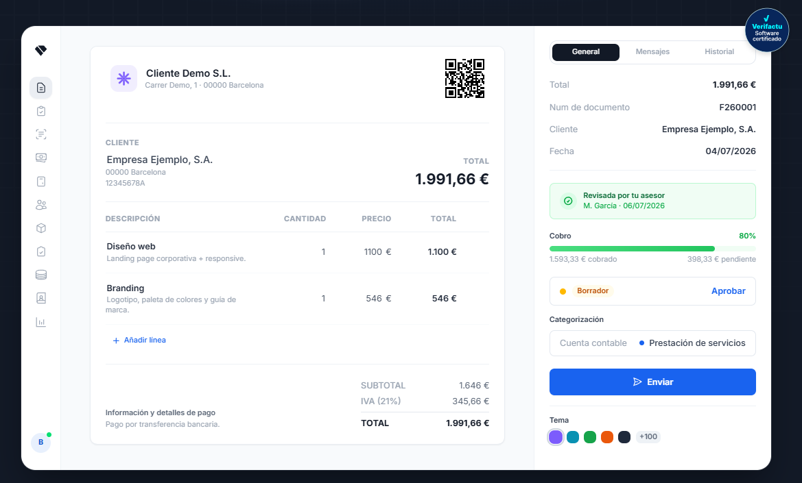This screenshot has width=802, height=483.
Task: Open the contacts people icon in sidebar
Action: point(41,205)
